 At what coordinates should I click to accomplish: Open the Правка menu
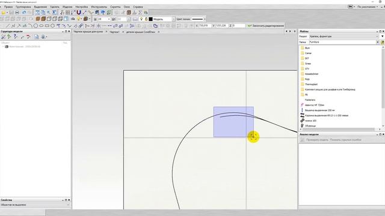tap(8, 7)
